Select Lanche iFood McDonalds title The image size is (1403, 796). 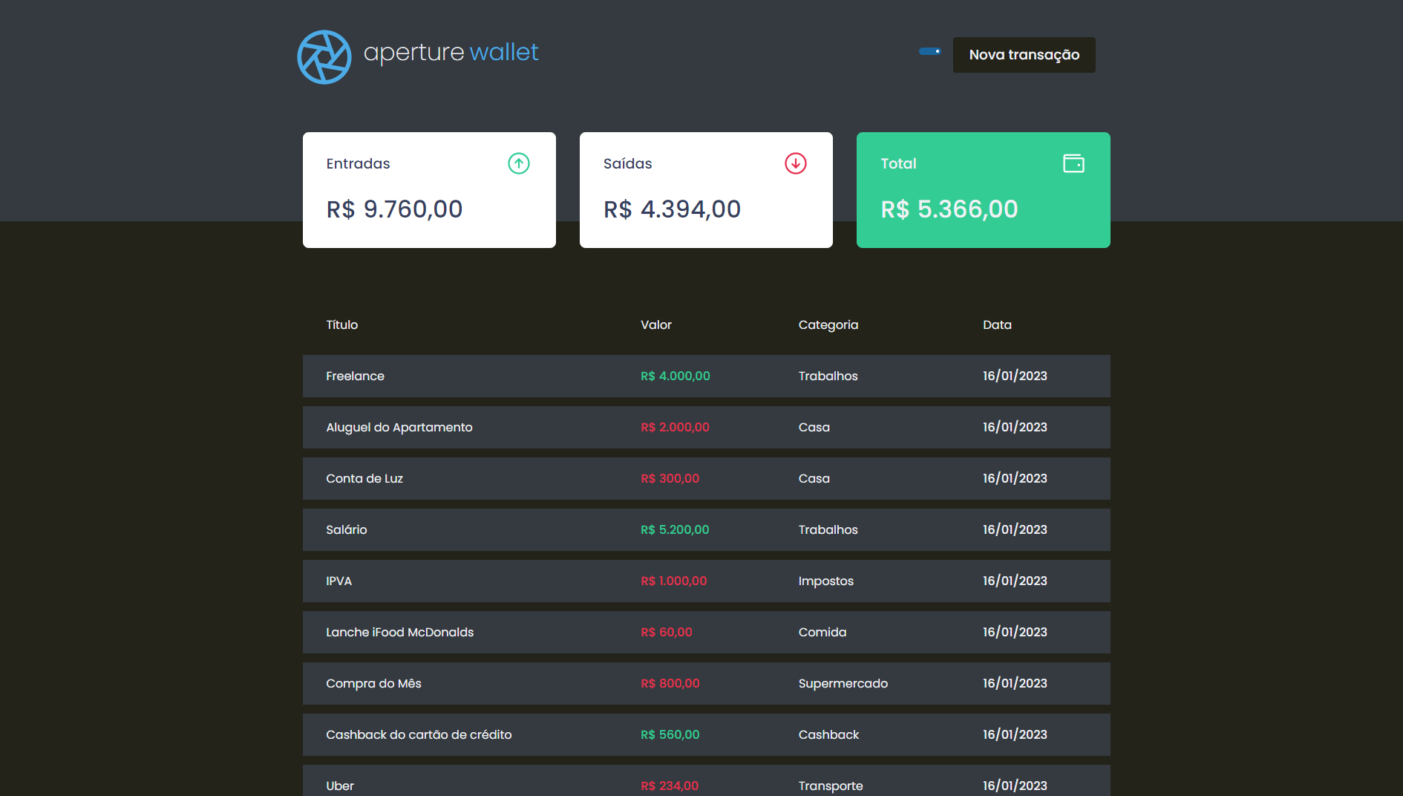click(x=400, y=632)
